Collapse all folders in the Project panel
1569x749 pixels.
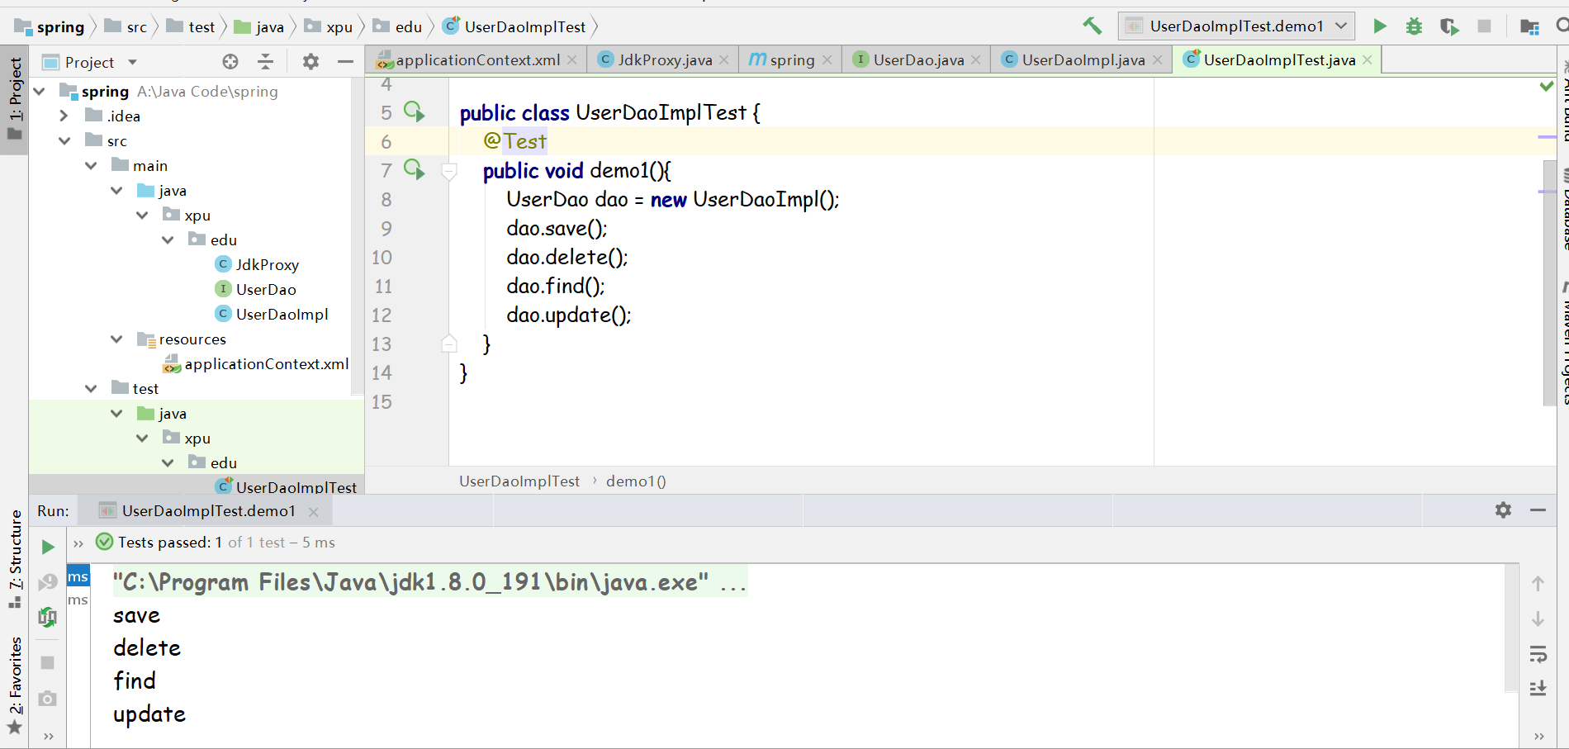click(264, 61)
